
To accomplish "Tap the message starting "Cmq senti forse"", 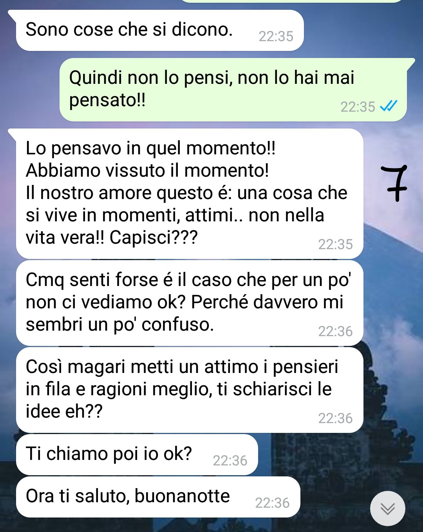I will click(190, 303).
